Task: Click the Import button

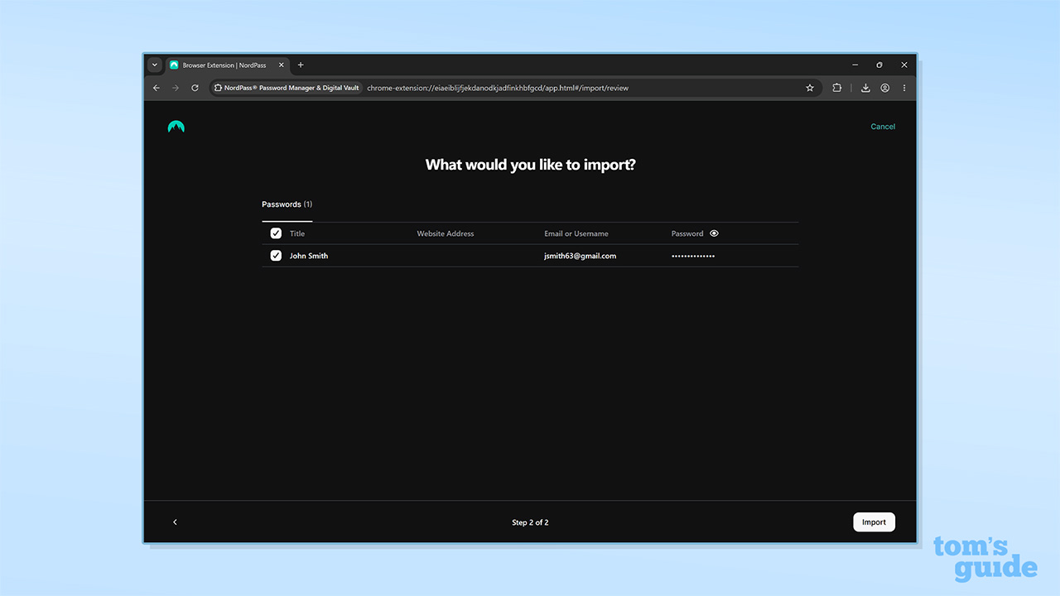Action: [874, 522]
